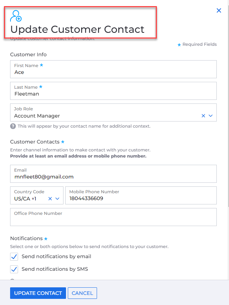Open the Account Manager job role combo box
This screenshot has width=229, height=305.
[105, 116]
